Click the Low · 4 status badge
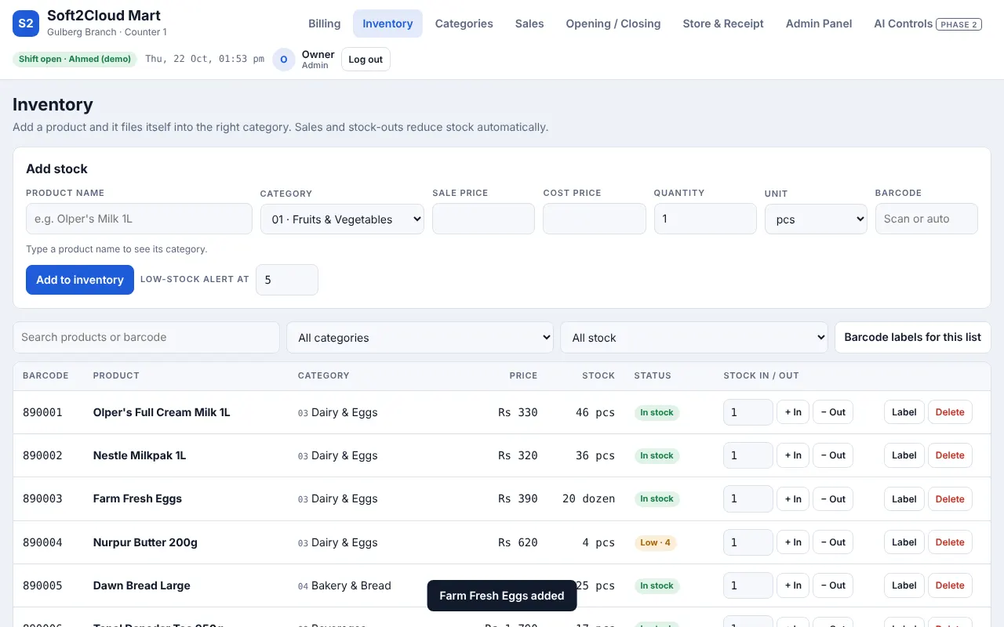Image resolution: width=1004 pixels, height=627 pixels. click(x=655, y=542)
